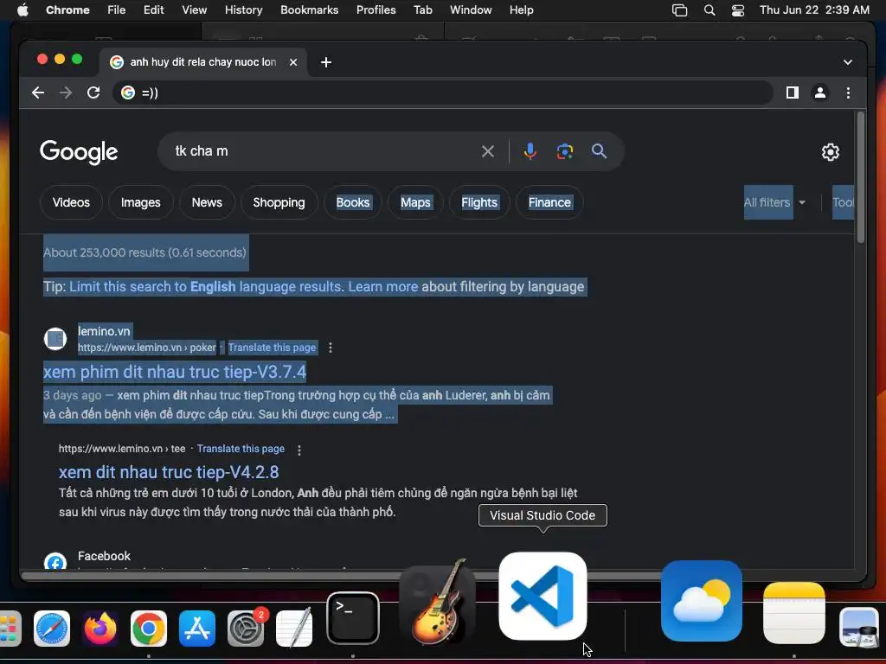886x664 pixels.
Task: Open the Bookmarks menu
Action: (309, 10)
